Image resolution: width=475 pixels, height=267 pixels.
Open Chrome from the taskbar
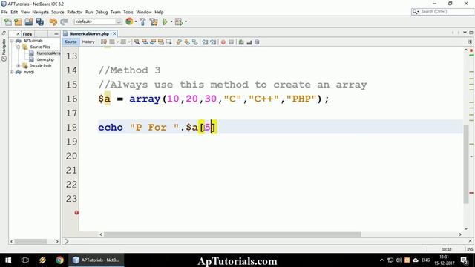[x=59, y=260]
